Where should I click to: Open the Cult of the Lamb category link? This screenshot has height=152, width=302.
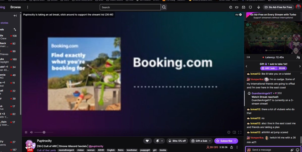46,150
